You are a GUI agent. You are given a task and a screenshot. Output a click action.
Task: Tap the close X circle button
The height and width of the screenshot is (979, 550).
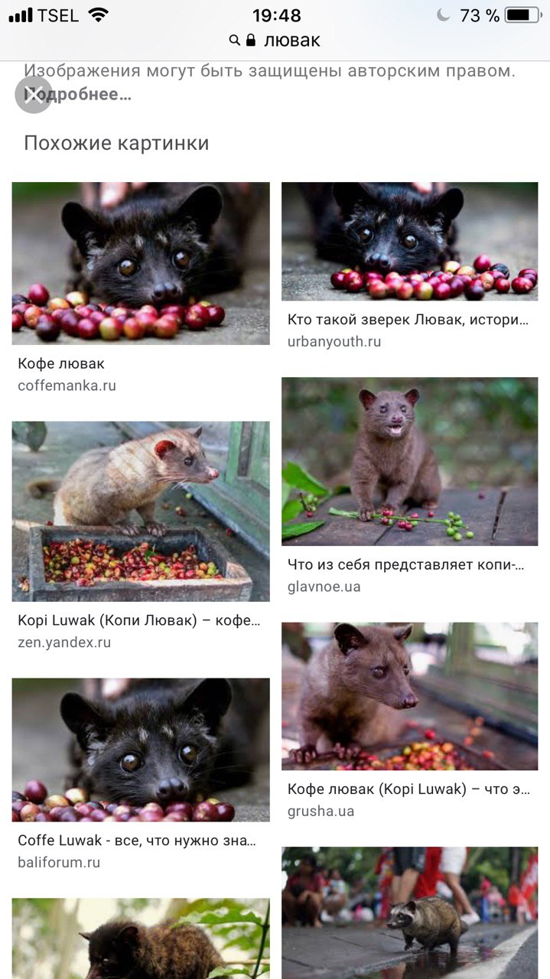click(34, 94)
